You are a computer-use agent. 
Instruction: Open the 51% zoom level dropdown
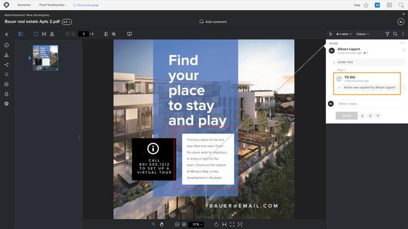point(196,224)
